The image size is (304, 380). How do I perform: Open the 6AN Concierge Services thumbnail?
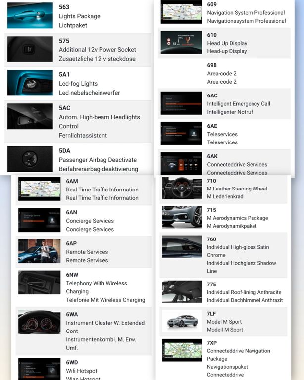[39, 220]
